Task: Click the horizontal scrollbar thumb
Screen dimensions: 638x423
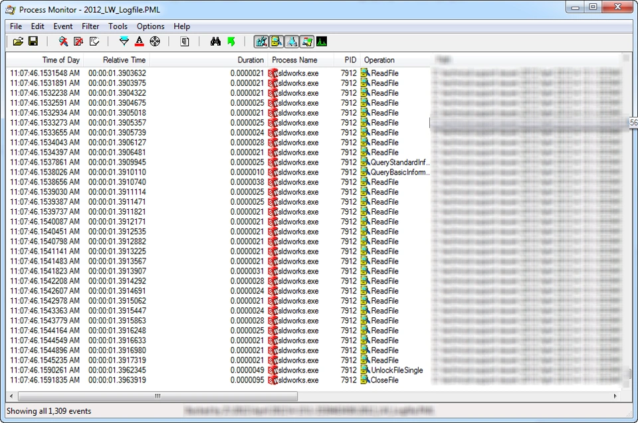Action: pos(158,396)
